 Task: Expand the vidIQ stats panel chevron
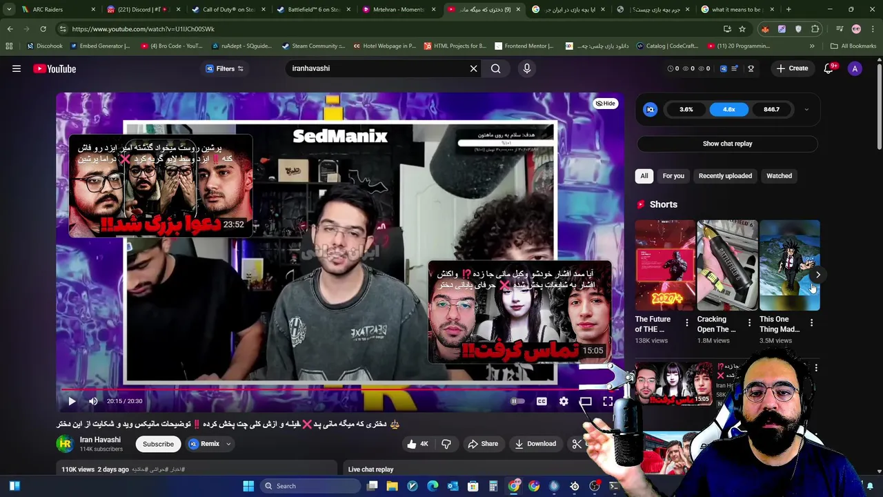pos(806,109)
